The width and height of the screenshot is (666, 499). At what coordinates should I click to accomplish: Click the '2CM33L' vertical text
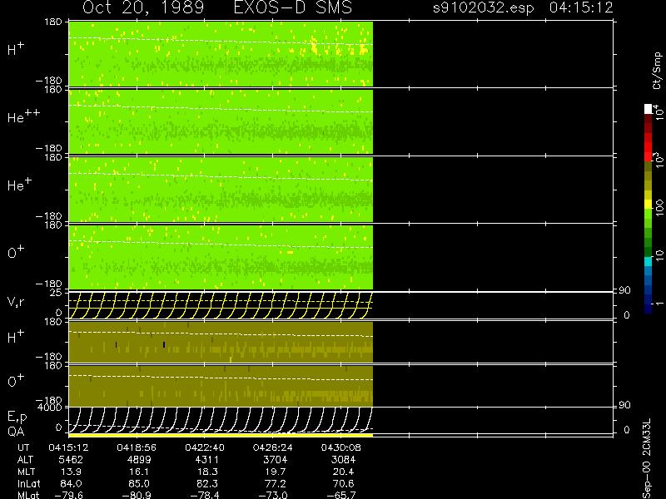647,439
